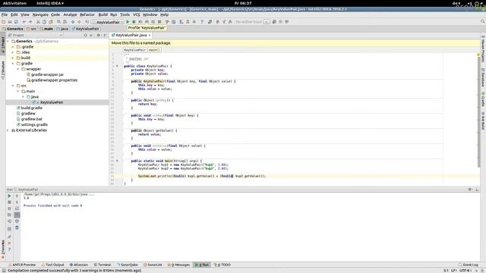Click the Pin tab icon in Run panel
The image size is (486, 273).
pyautogui.click(x=9, y=237)
